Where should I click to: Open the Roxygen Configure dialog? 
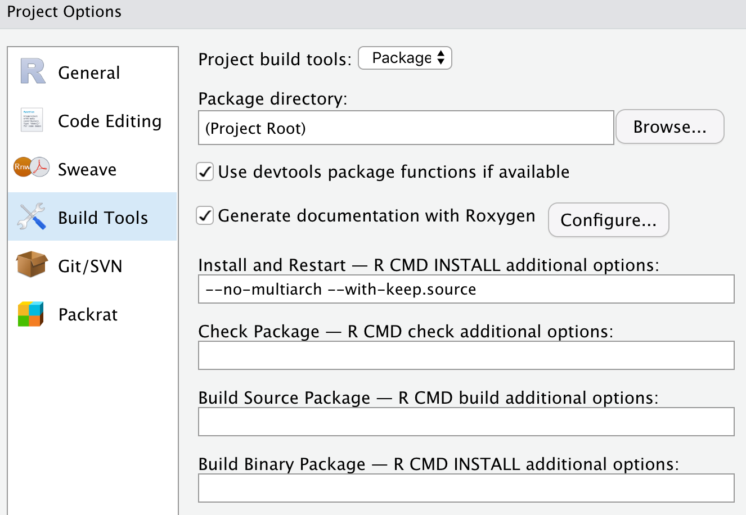[x=608, y=220]
